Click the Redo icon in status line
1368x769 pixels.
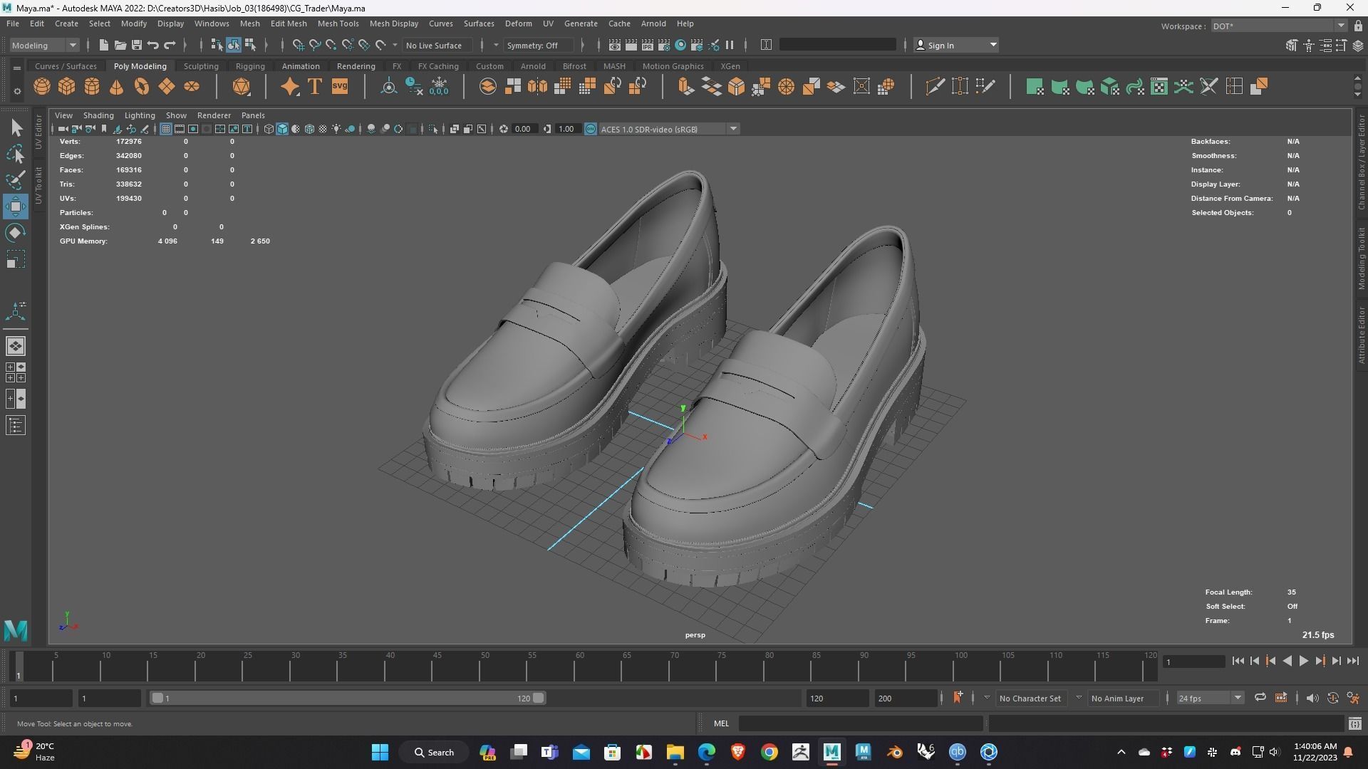pos(170,45)
